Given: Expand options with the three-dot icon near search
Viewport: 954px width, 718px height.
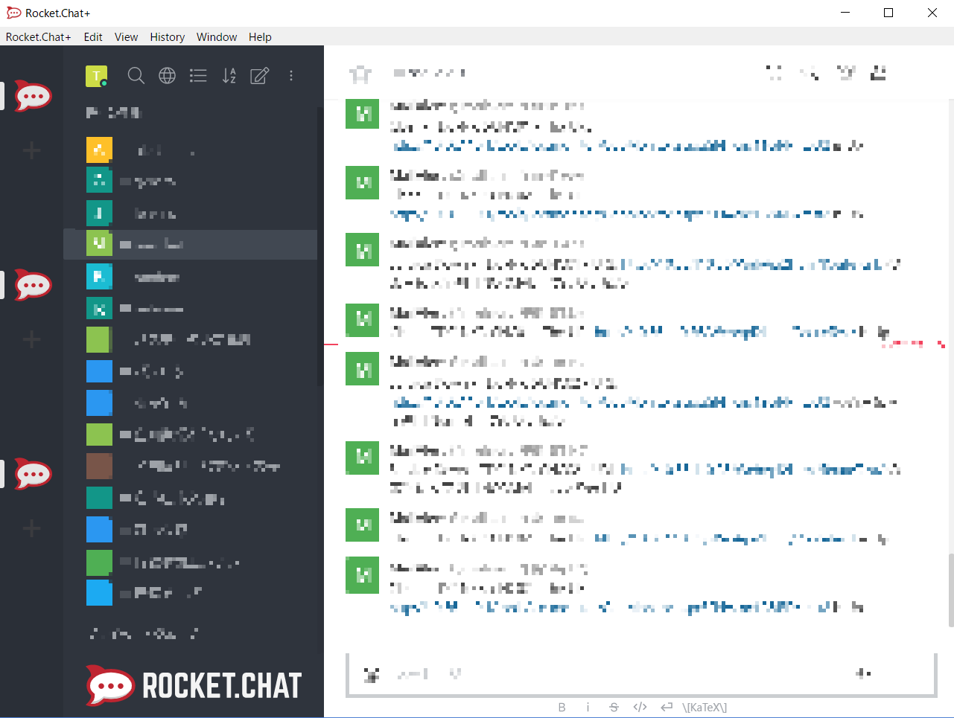Looking at the screenshot, I should 290,75.
